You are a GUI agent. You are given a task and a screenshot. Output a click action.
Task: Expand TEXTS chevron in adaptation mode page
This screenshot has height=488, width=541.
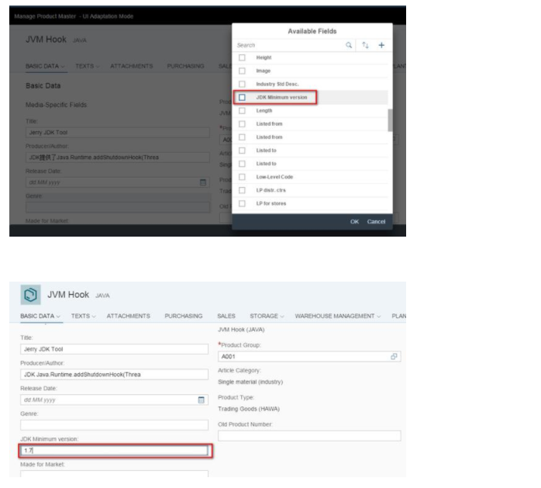tap(98, 66)
